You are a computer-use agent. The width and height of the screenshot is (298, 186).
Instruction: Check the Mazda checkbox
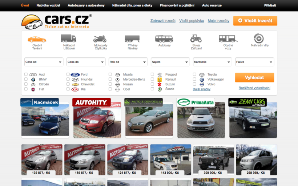pos(110,74)
